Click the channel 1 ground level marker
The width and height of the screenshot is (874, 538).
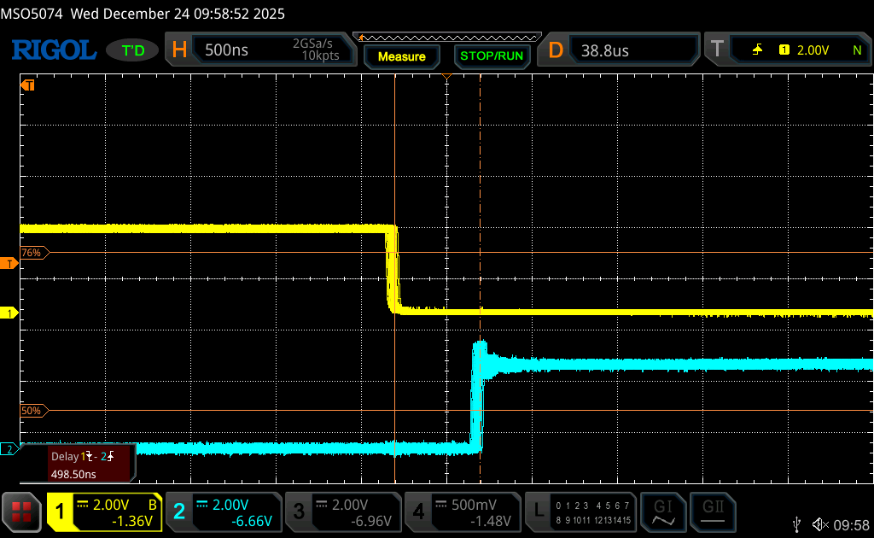[x=9, y=313]
